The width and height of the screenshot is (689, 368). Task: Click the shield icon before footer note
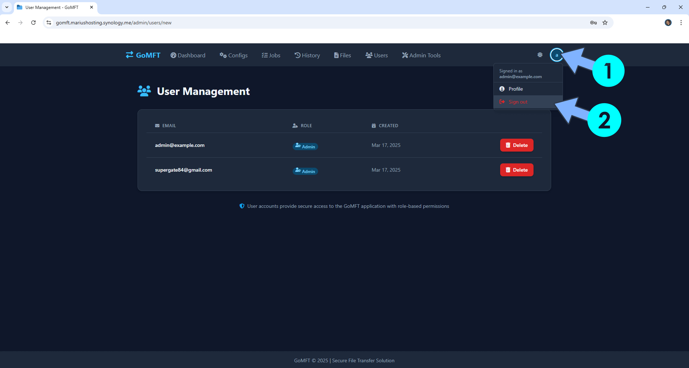pos(242,206)
